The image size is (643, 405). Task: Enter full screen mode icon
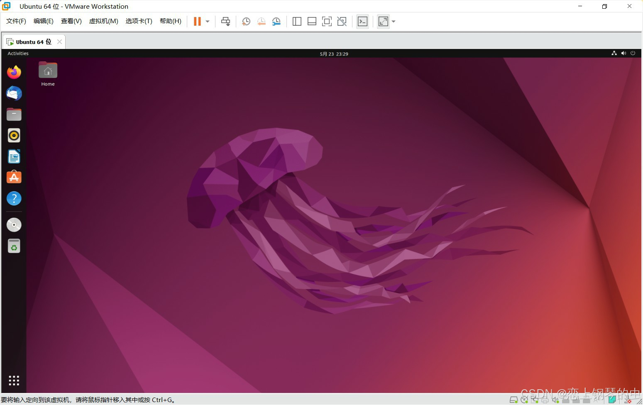click(327, 22)
